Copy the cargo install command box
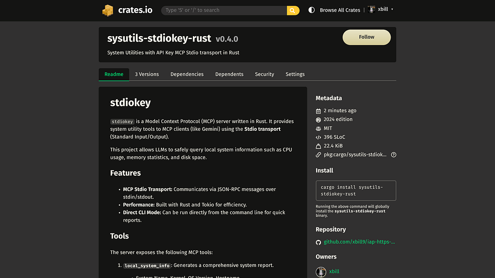This screenshot has height=278, width=495. click(x=356, y=190)
